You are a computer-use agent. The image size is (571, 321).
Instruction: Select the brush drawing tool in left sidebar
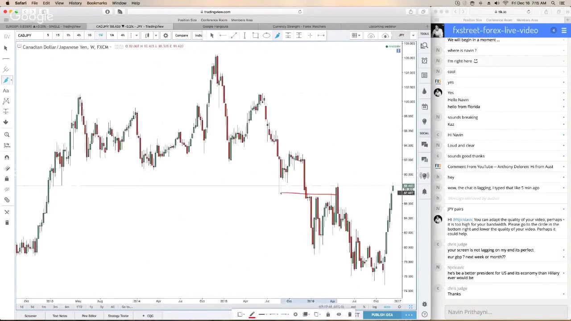6,80
